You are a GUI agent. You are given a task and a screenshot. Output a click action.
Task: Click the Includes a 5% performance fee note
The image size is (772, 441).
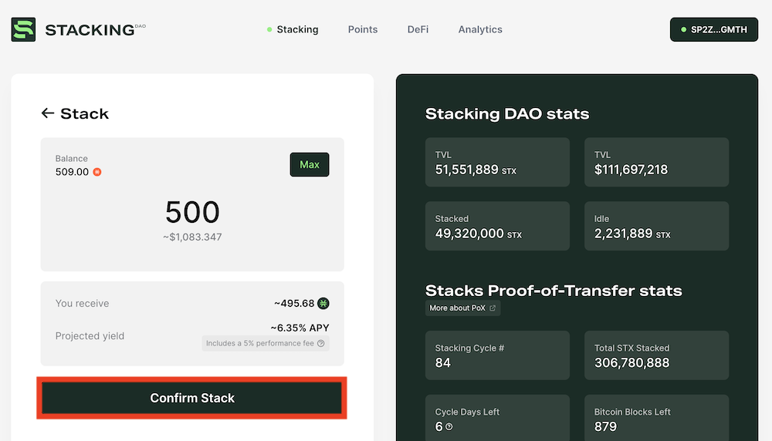pyautogui.click(x=266, y=343)
